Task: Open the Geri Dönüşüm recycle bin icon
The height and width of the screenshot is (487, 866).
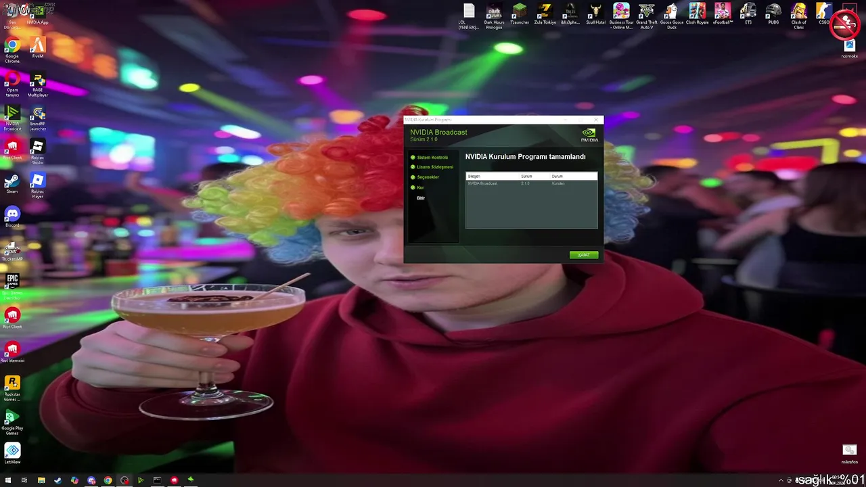Action: (12, 16)
